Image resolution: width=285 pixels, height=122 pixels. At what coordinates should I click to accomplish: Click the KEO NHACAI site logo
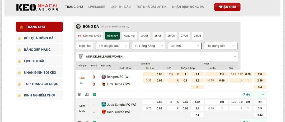tap(37, 7)
